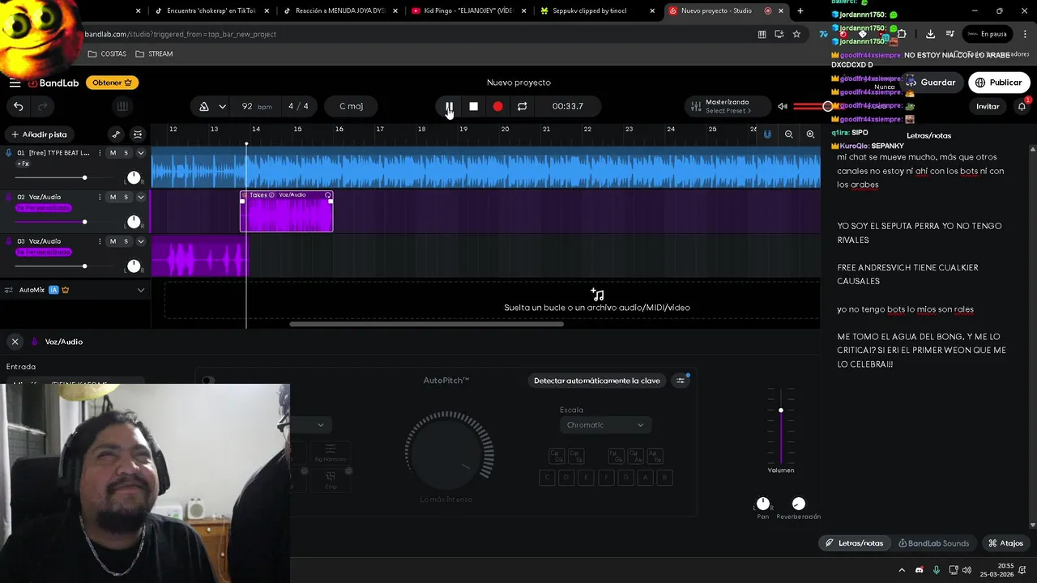
Task: Undo the last action
Action: click(x=18, y=106)
